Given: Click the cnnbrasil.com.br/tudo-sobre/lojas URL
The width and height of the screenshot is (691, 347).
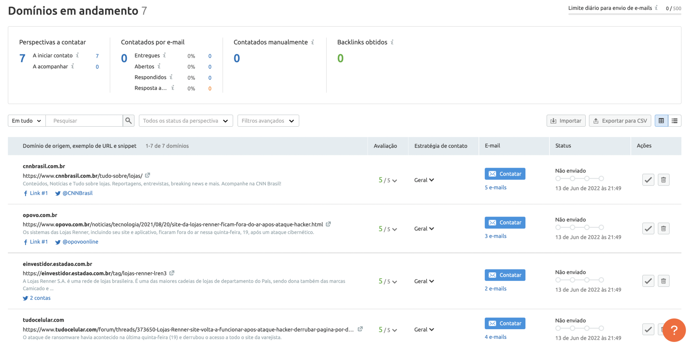Looking at the screenshot, I should coord(82,176).
